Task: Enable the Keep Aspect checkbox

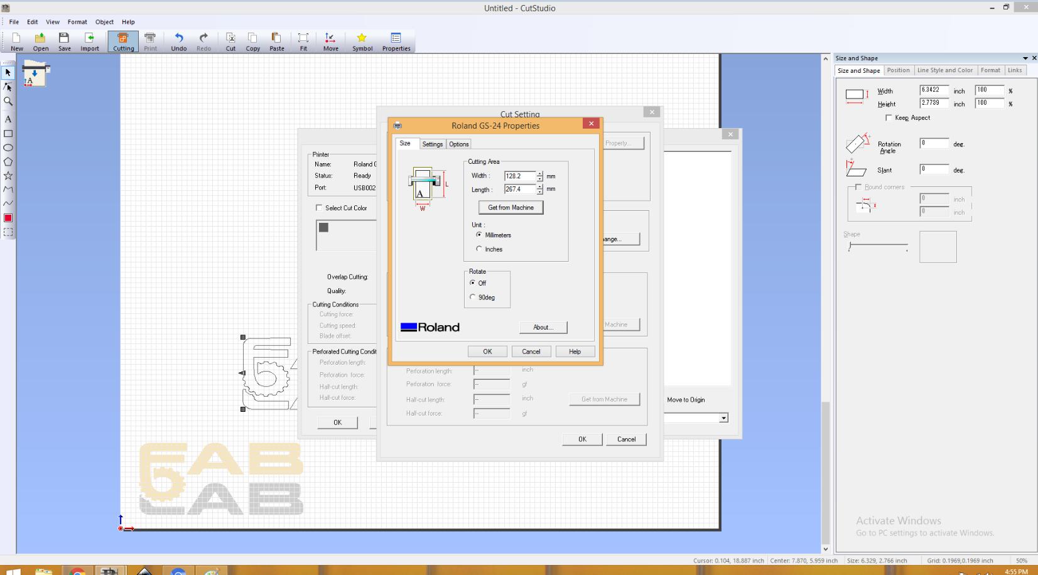Action: click(x=889, y=118)
